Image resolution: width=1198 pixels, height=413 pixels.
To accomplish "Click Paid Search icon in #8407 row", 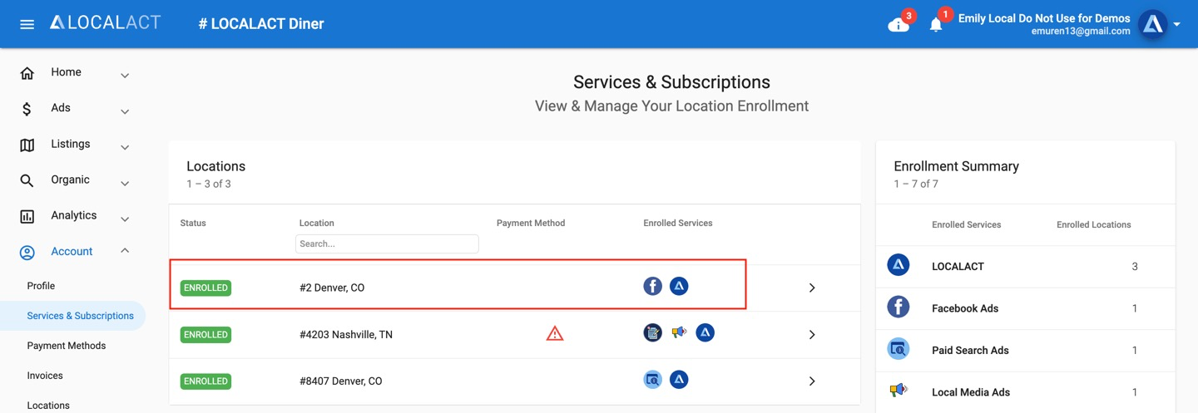I will (653, 380).
